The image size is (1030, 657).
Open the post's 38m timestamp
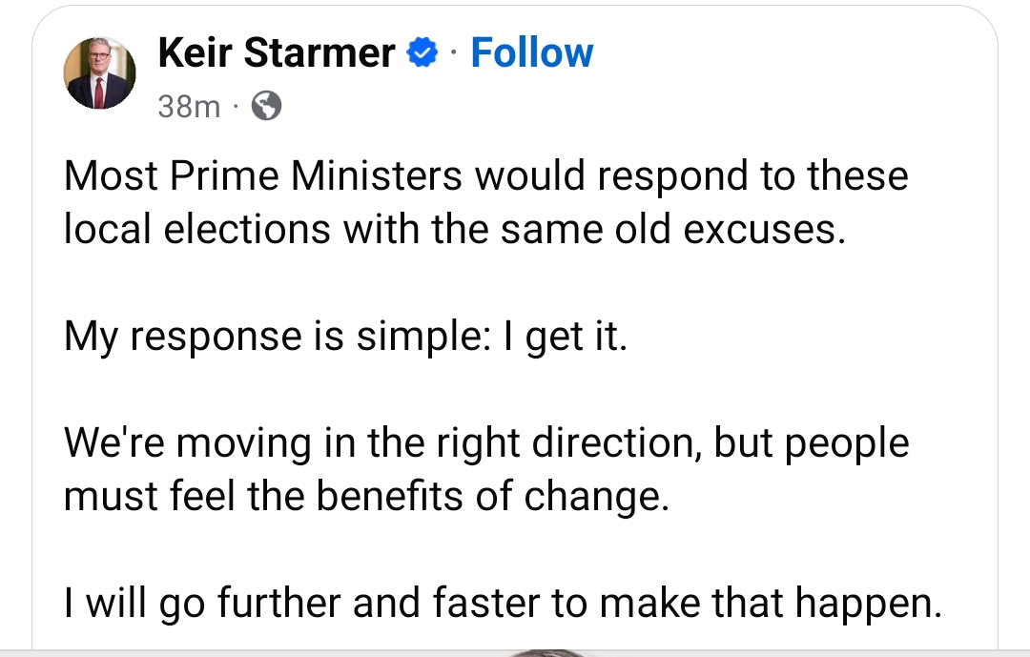(x=188, y=108)
